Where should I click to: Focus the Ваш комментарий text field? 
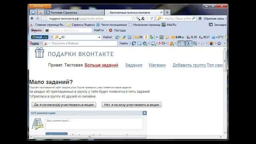tap(94, 124)
